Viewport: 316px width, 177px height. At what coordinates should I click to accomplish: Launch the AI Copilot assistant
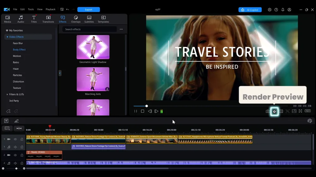point(250,10)
